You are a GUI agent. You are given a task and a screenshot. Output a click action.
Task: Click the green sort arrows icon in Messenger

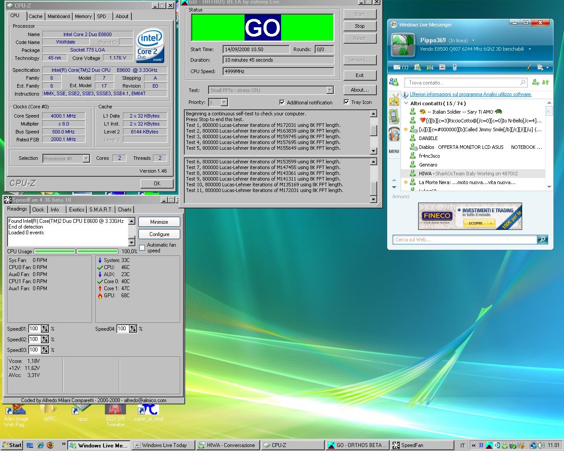point(545,82)
